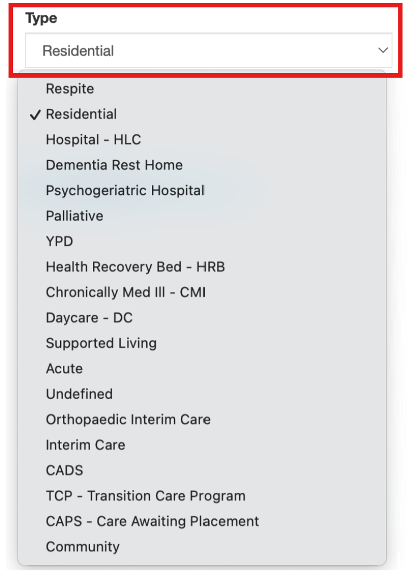
Task: Select Psychogeriatric Hospital option
Action: pyautogui.click(x=125, y=191)
